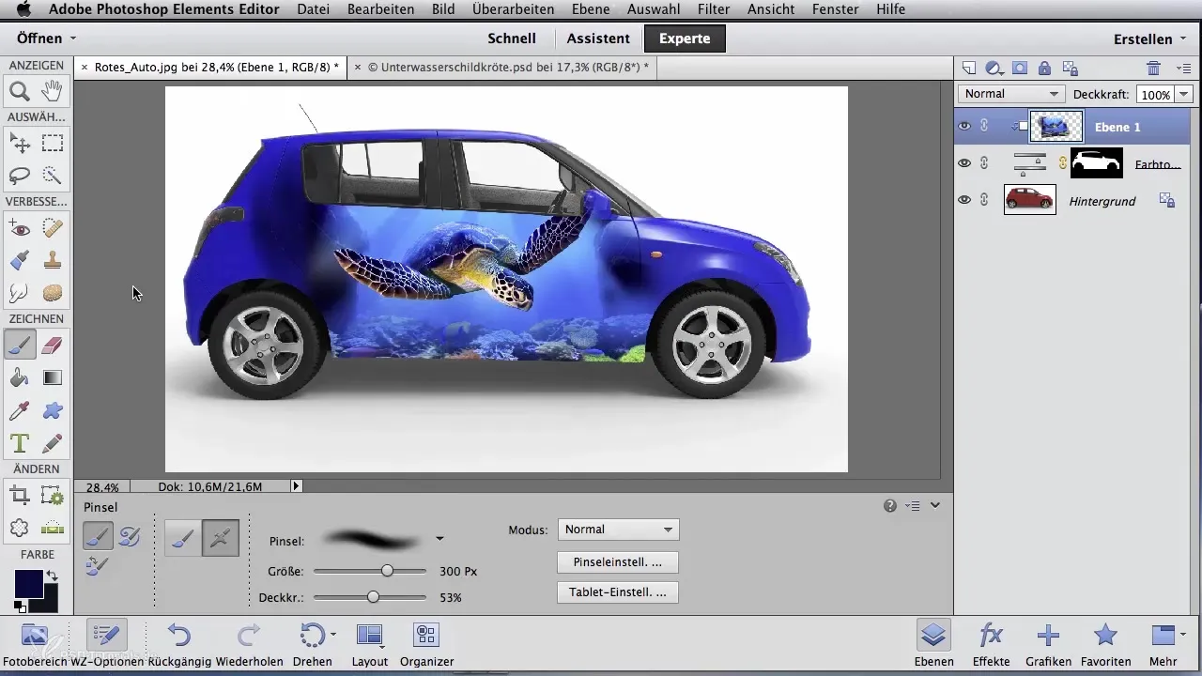Open the brush Modus dropdown
This screenshot has height=676, width=1202.
(x=618, y=530)
